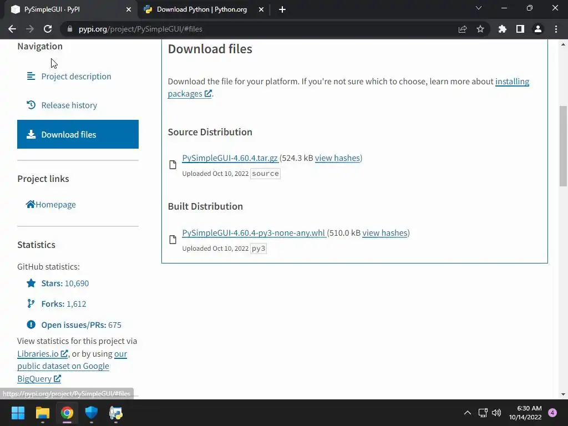This screenshot has height=426, width=568.
Task: Open the tab search chevron
Action: click(x=479, y=8)
